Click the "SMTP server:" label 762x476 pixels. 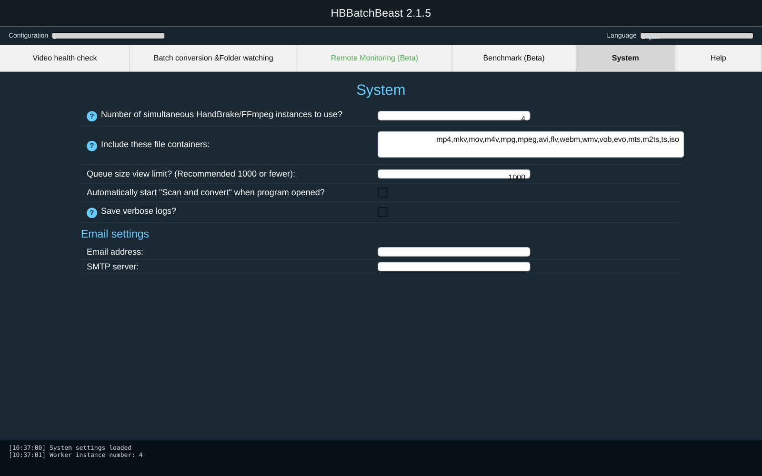pos(113,267)
